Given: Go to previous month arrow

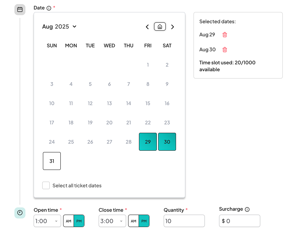Looking at the screenshot, I should pyautogui.click(x=147, y=27).
